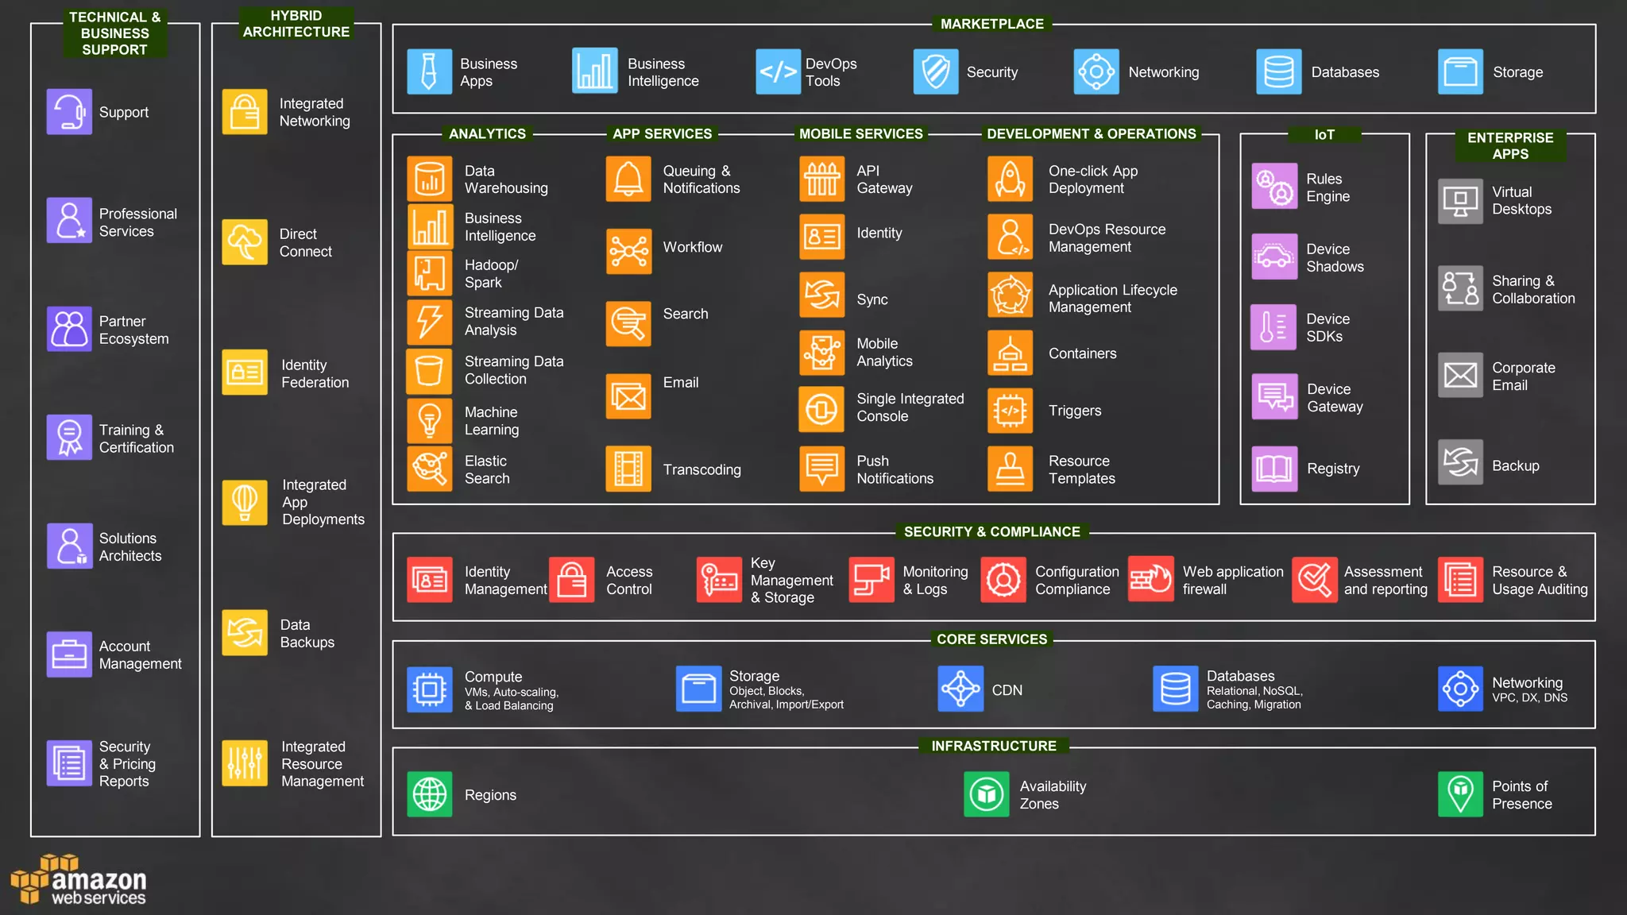Click the Hadoop/Spark label
Image resolution: width=1627 pixels, height=915 pixels.
pyautogui.click(x=491, y=273)
